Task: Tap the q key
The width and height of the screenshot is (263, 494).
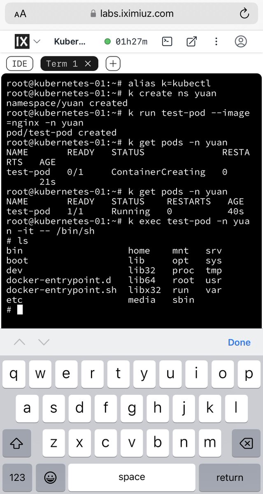Action: [14, 373]
